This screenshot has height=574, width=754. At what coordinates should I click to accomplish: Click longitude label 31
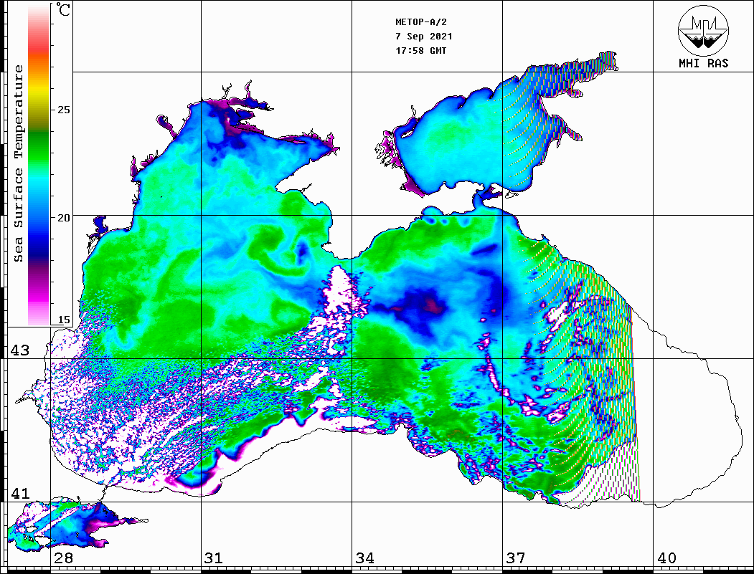click(x=214, y=558)
